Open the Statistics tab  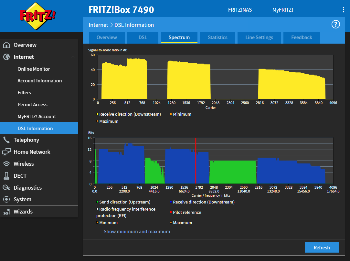click(x=217, y=37)
